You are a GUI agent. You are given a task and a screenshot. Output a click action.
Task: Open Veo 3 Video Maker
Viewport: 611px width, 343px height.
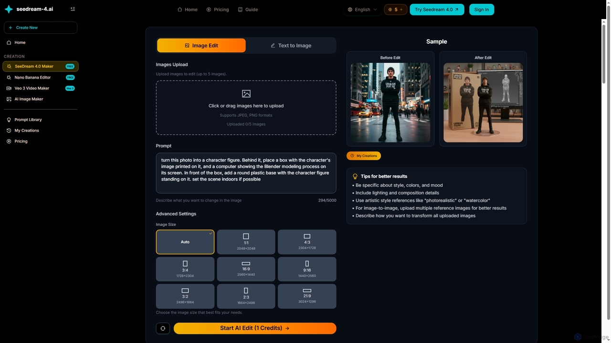pyautogui.click(x=41, y=88)
